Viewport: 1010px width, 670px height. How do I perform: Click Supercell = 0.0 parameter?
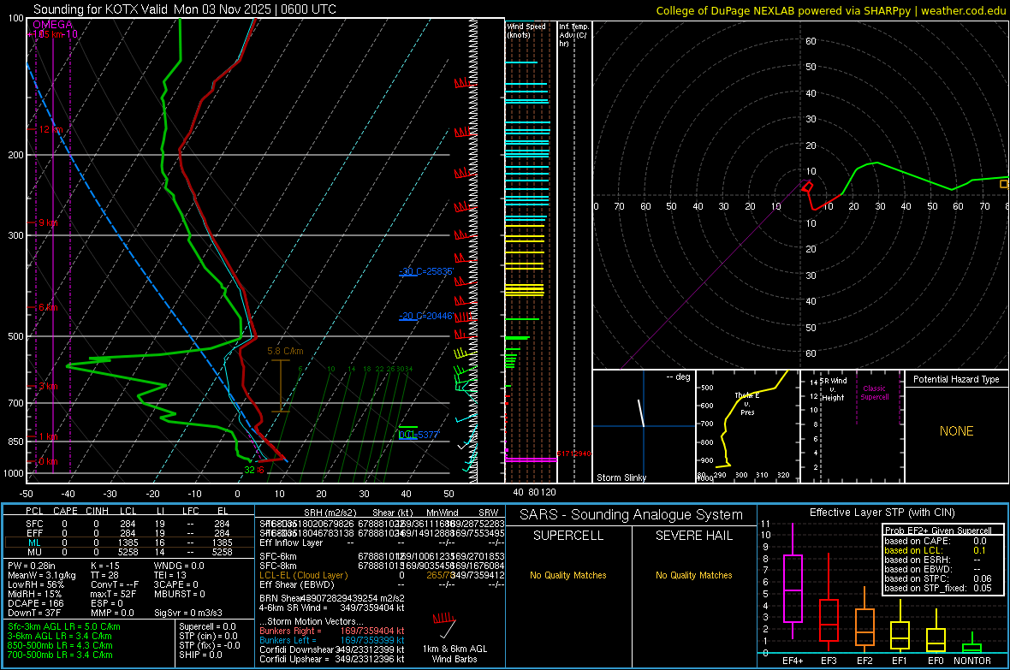207,626
